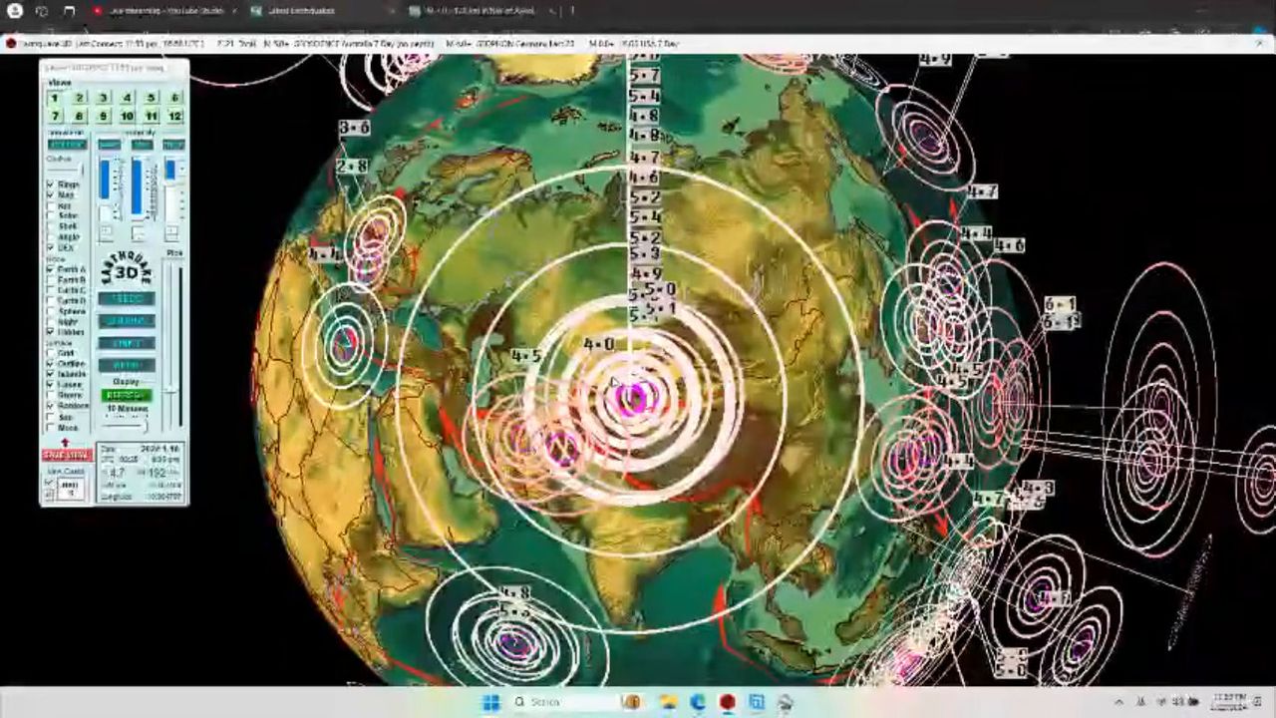This screenshot has width=1276, height=718.
Task: Click the Earthquake 3D logo
Action: (x=127, y=266)
